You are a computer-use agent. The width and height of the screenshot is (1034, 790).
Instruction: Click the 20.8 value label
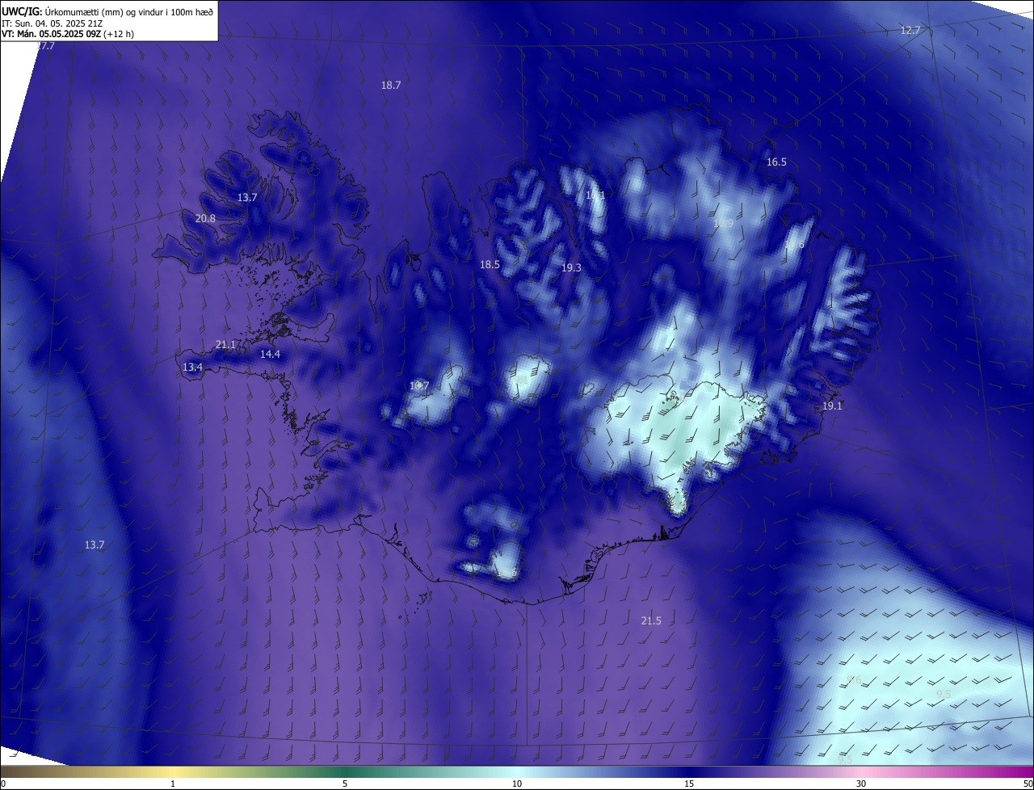tap(205, 219)
